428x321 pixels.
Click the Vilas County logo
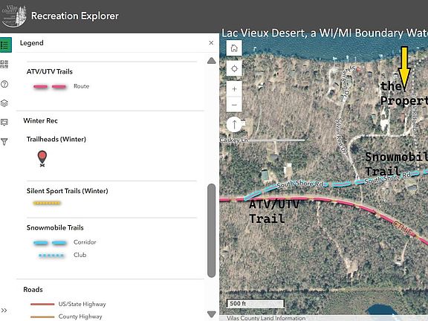point(14,16)
